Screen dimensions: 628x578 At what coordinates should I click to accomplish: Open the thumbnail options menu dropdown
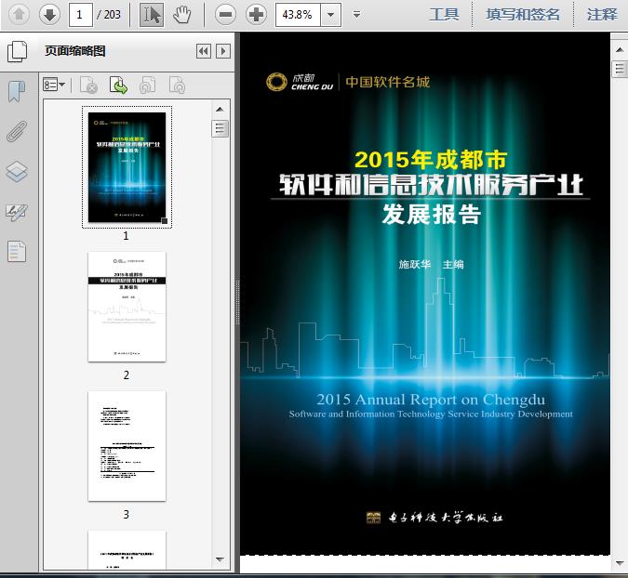[54, 85]
